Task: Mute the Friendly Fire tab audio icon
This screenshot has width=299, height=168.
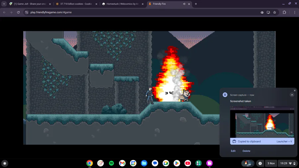Action: click(x=184, y=4)
